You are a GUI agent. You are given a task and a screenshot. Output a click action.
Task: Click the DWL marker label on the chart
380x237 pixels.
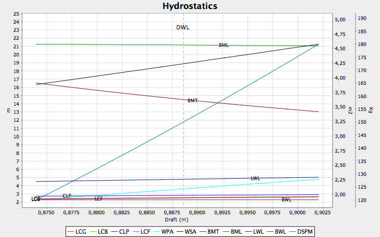(x=183, y=27)
